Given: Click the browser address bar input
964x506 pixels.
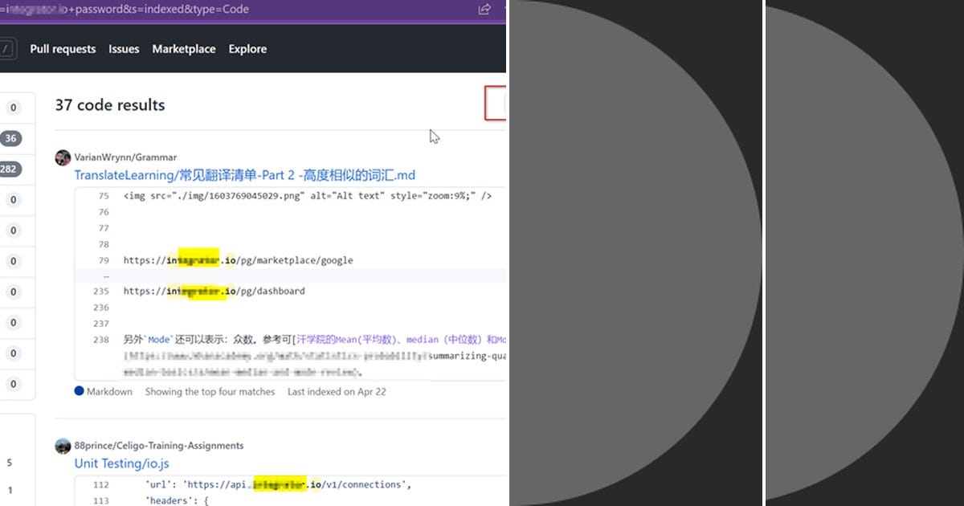Looking at the screenshot, I should click(161, 9).
